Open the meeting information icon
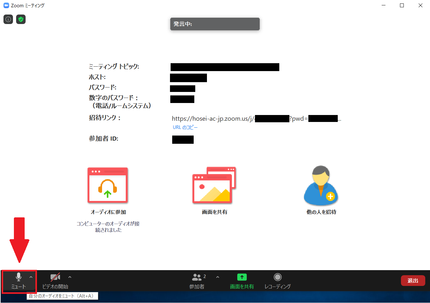 8,19
